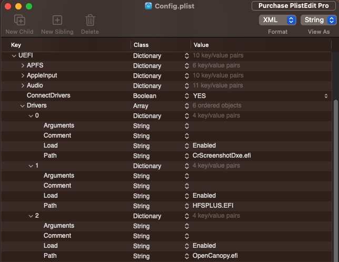The height and width of the screenshot is (262, 339).
Task: Open class stepper for OpenCanopy.efi Path row
Action: pyautogui.click(x=187, y=256)
